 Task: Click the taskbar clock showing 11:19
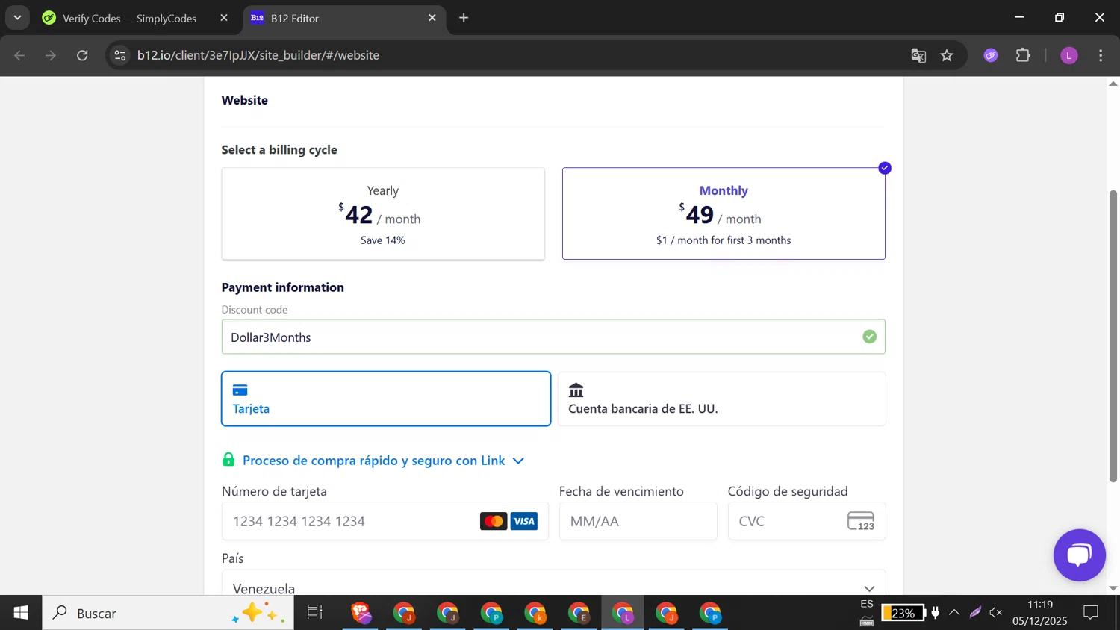tap(1040, 613)
